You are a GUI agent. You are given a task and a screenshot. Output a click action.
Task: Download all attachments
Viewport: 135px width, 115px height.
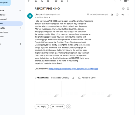pyautogui.click(x=73, y=78)
